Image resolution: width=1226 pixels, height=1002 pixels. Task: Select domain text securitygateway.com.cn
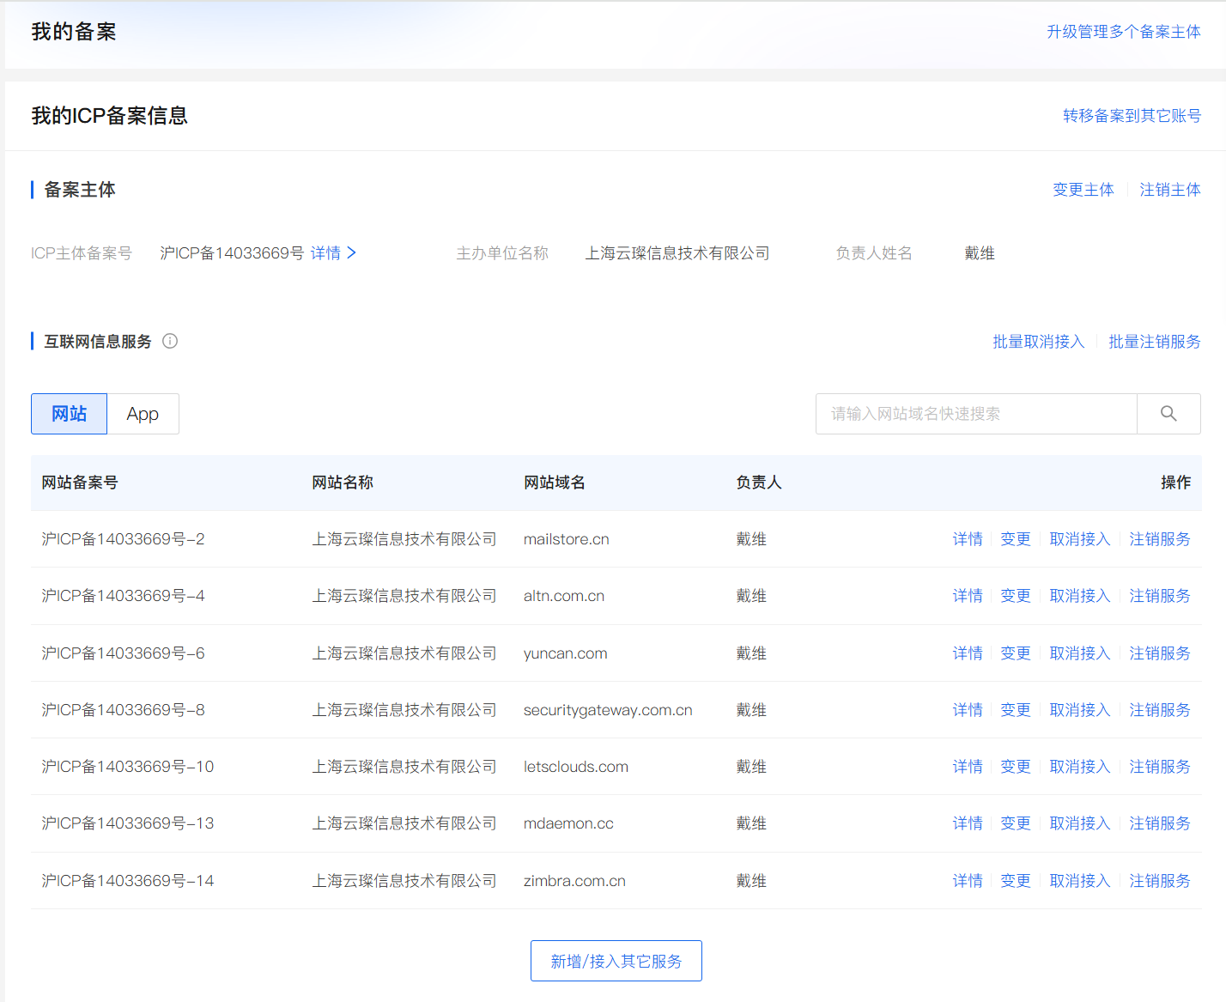[x=608, y=710]
